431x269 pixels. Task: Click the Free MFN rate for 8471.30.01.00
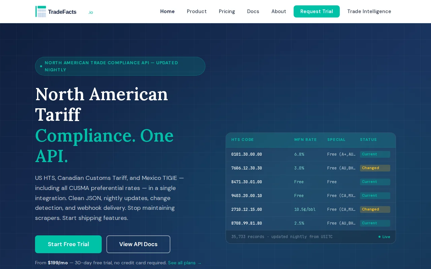click(x=299, y=182)
